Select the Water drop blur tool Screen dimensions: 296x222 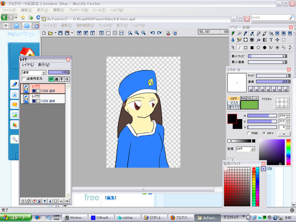233,40
